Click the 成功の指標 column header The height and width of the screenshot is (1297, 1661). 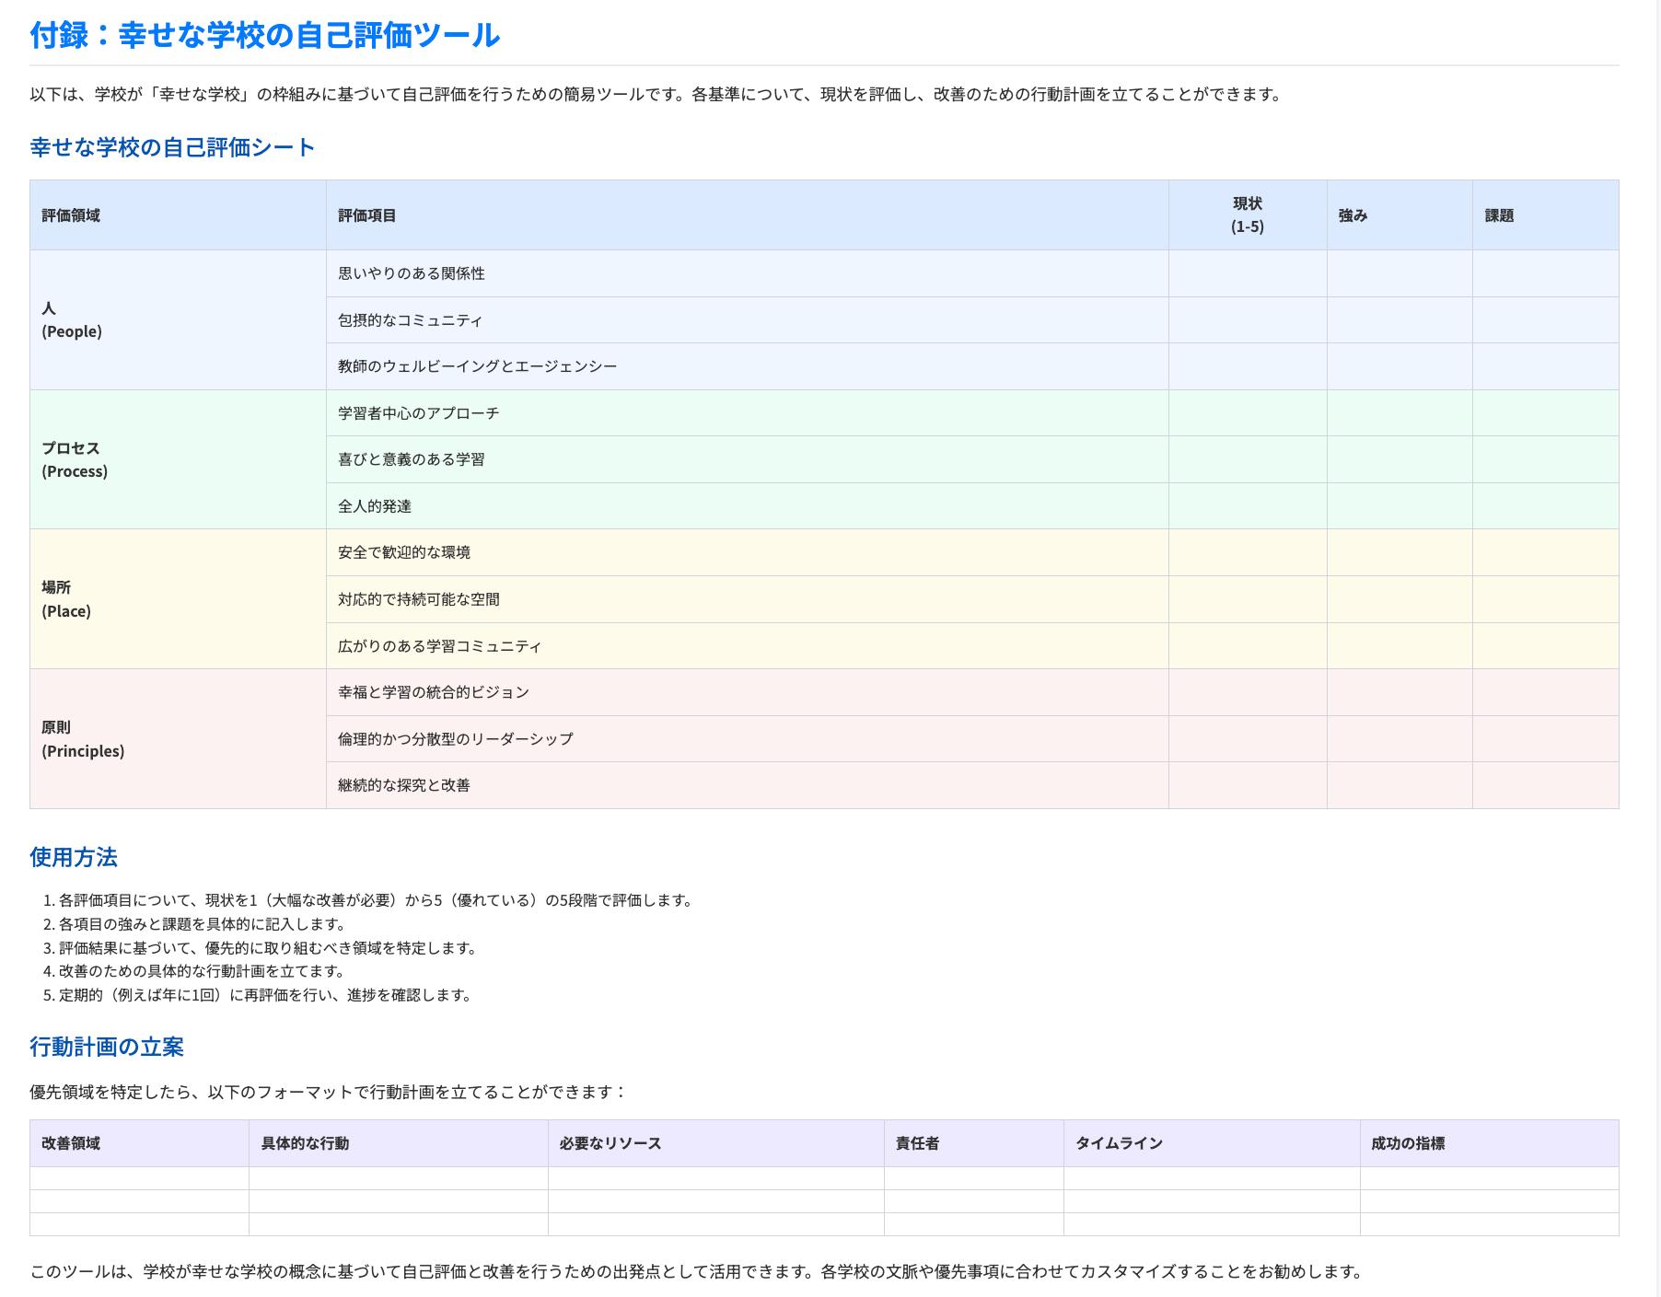1490,1143
